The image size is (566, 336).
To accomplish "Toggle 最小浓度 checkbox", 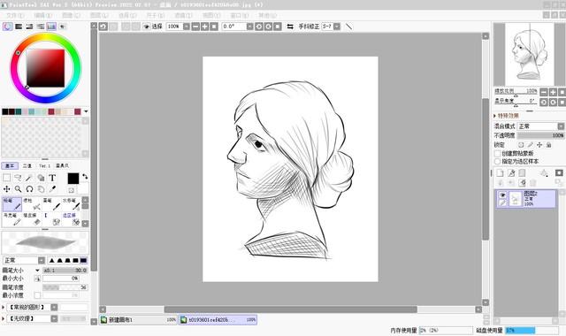I will 37,295.
